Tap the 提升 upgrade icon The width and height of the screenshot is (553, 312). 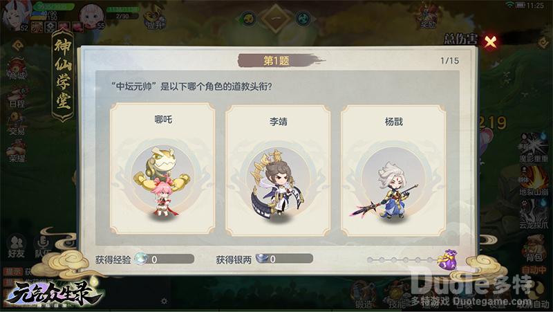point(154,19)
